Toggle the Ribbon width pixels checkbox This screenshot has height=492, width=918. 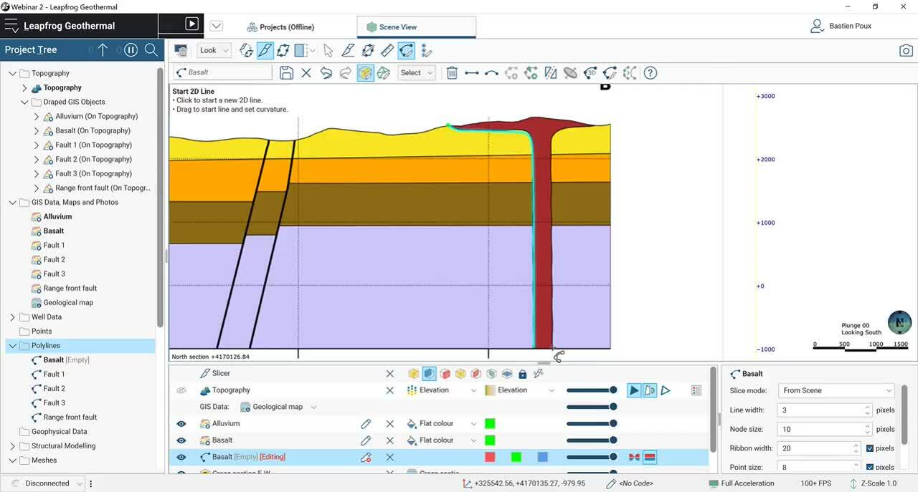[870, 448]
